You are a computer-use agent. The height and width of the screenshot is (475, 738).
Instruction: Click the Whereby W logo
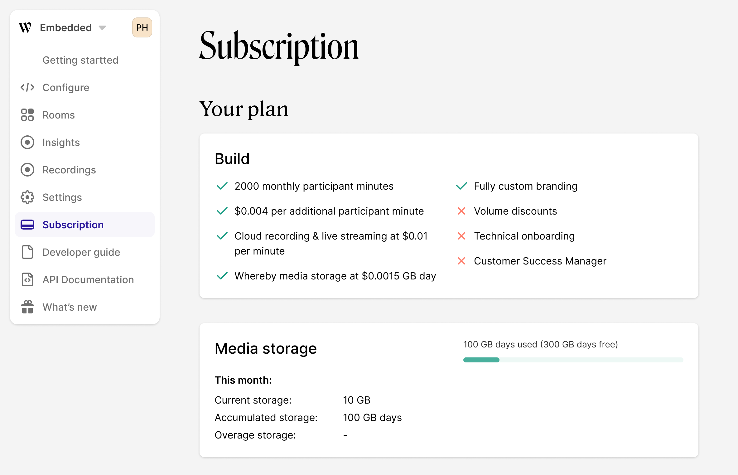[x=25, y=28]
